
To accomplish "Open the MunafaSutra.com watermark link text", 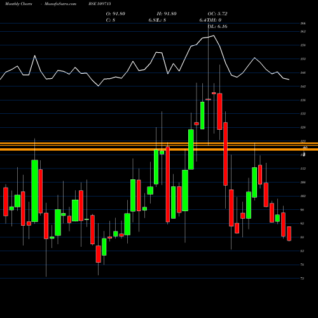I will coord(60,4).
